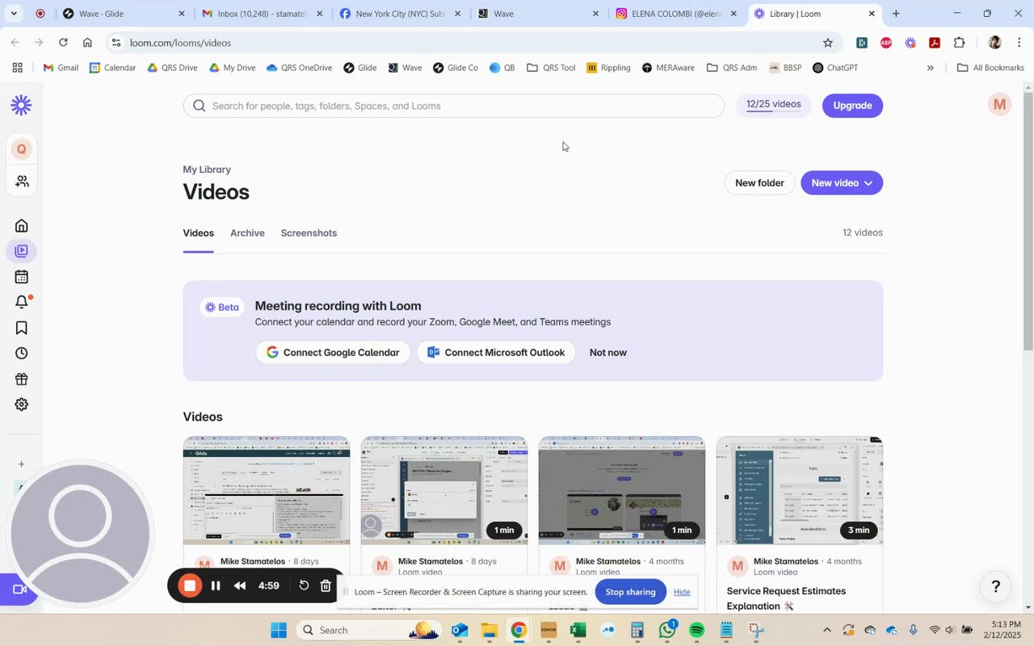Open Notifications bell in sidebar

(22, 302)
